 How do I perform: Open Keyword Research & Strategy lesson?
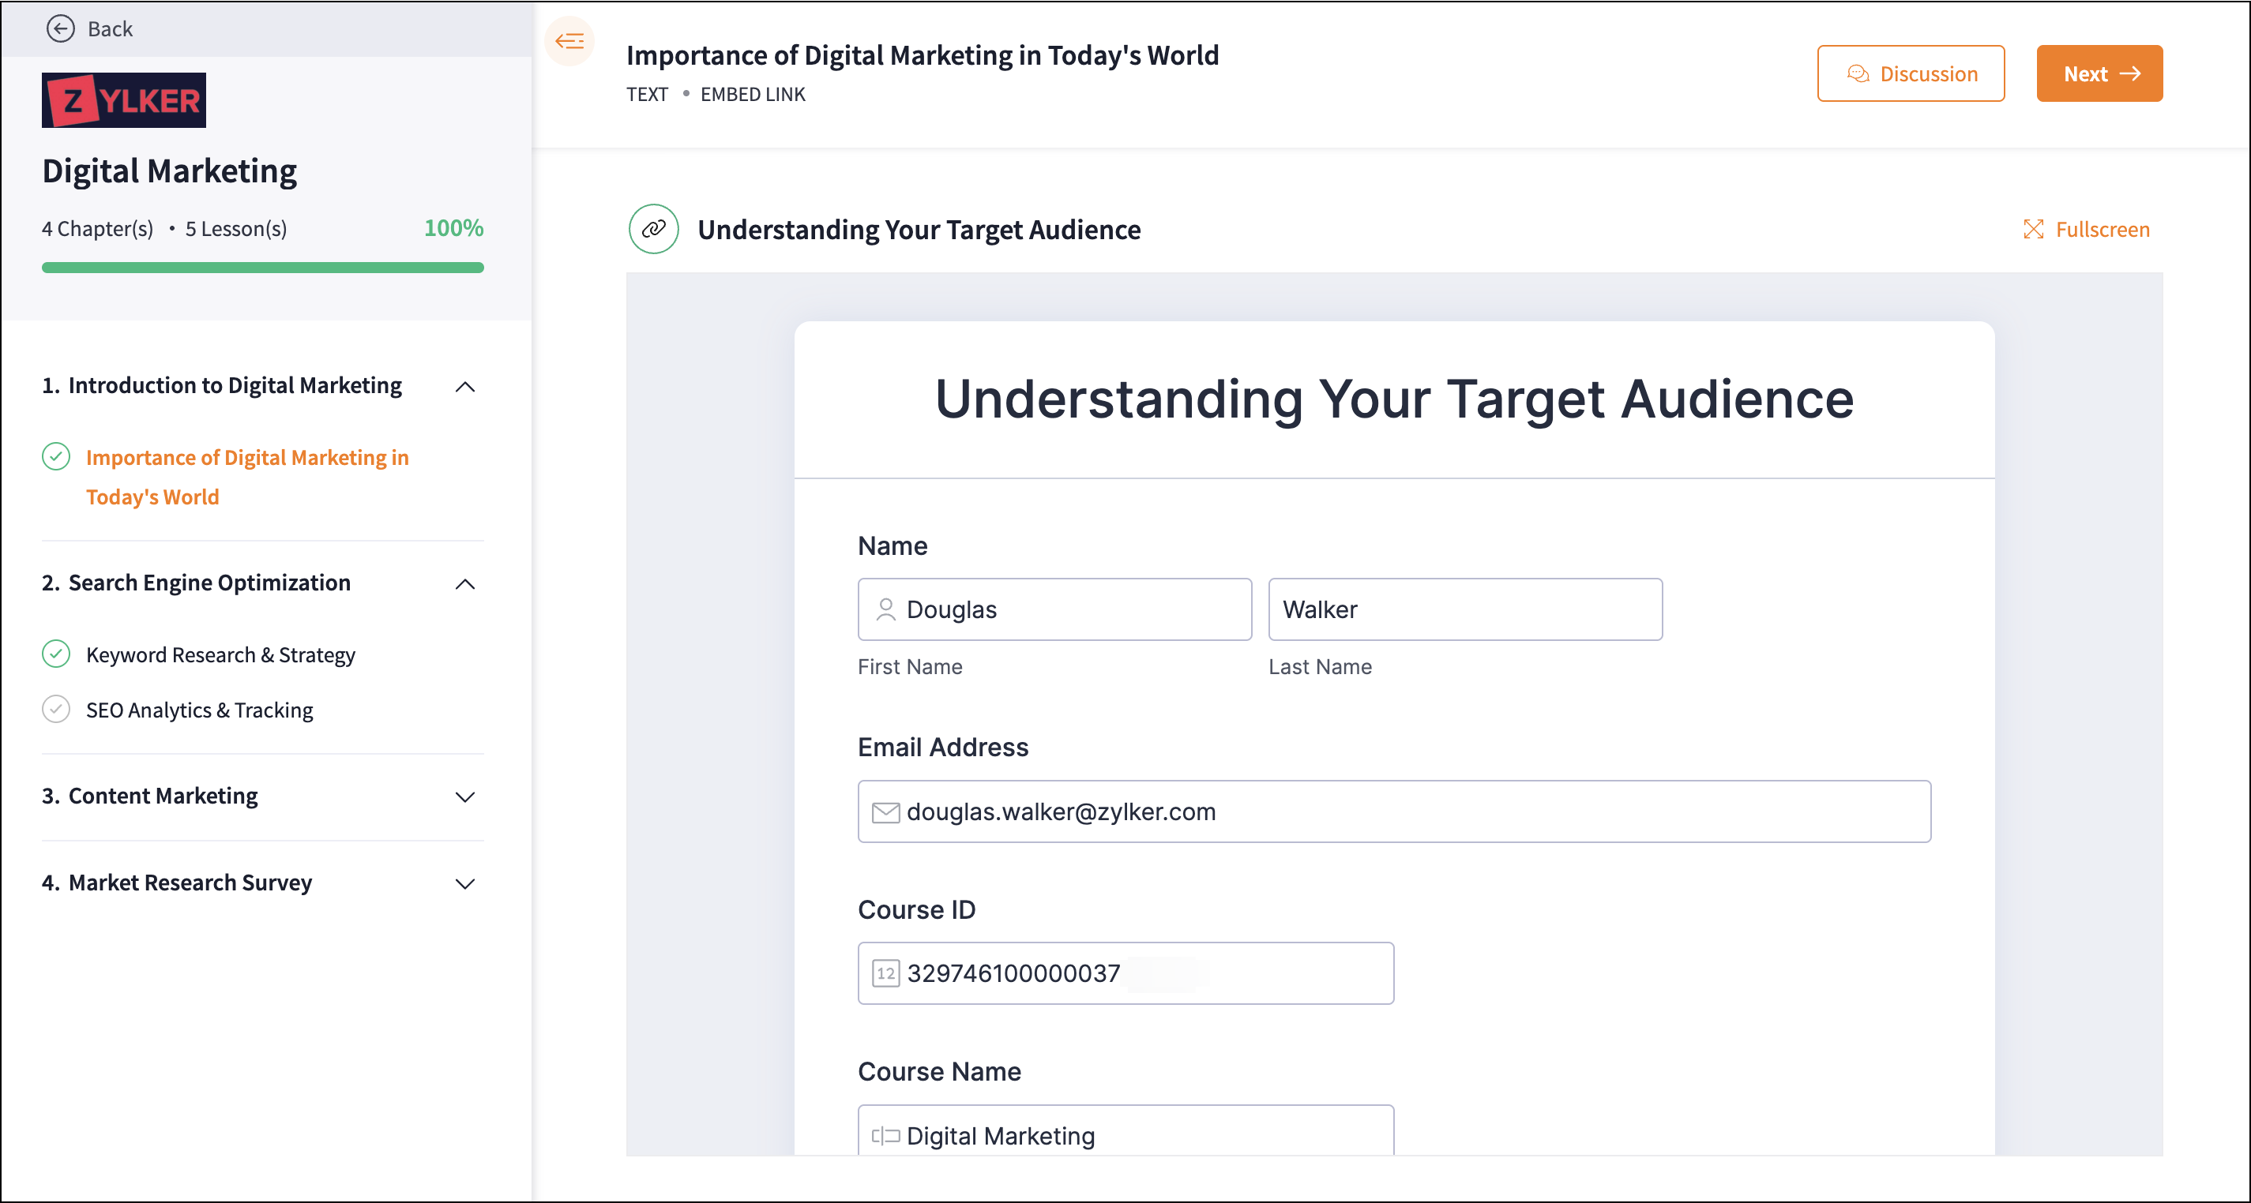(220, 655)
